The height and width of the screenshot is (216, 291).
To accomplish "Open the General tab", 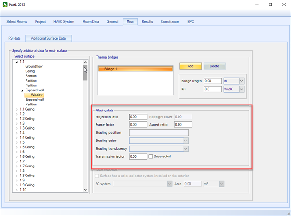I will pos(112,22).
